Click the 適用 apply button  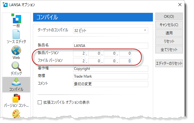coord(169,33)
